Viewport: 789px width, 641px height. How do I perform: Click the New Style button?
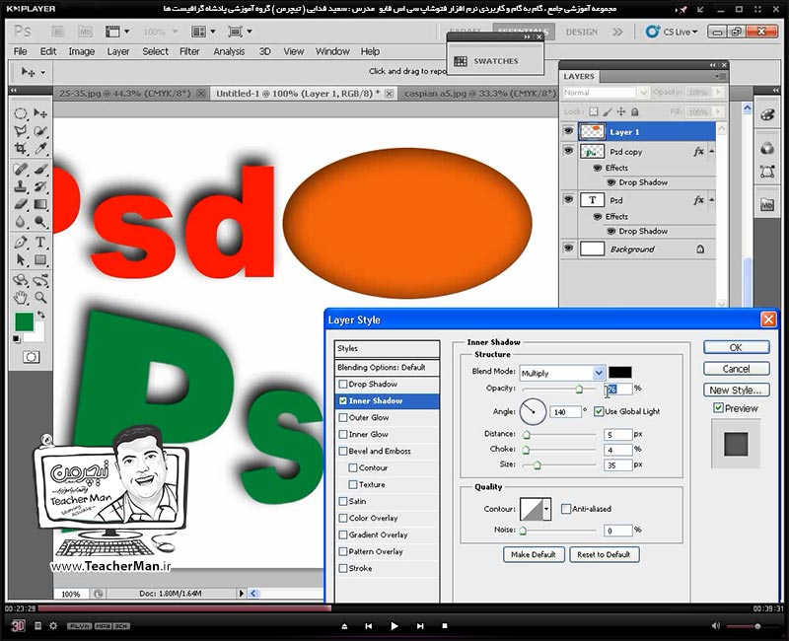coord(736,390)
